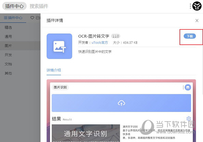The height and width of the screenshot is (142, 203).
Task: Click the settings gear icon beside 结果
Action: click(x=189, y=119)
